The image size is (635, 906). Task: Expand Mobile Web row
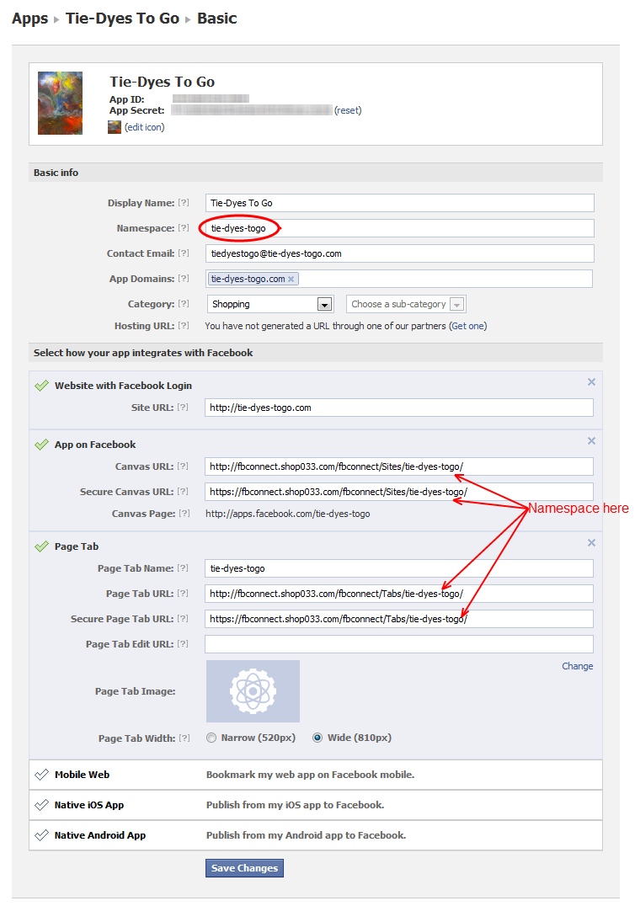coord(316,775)
